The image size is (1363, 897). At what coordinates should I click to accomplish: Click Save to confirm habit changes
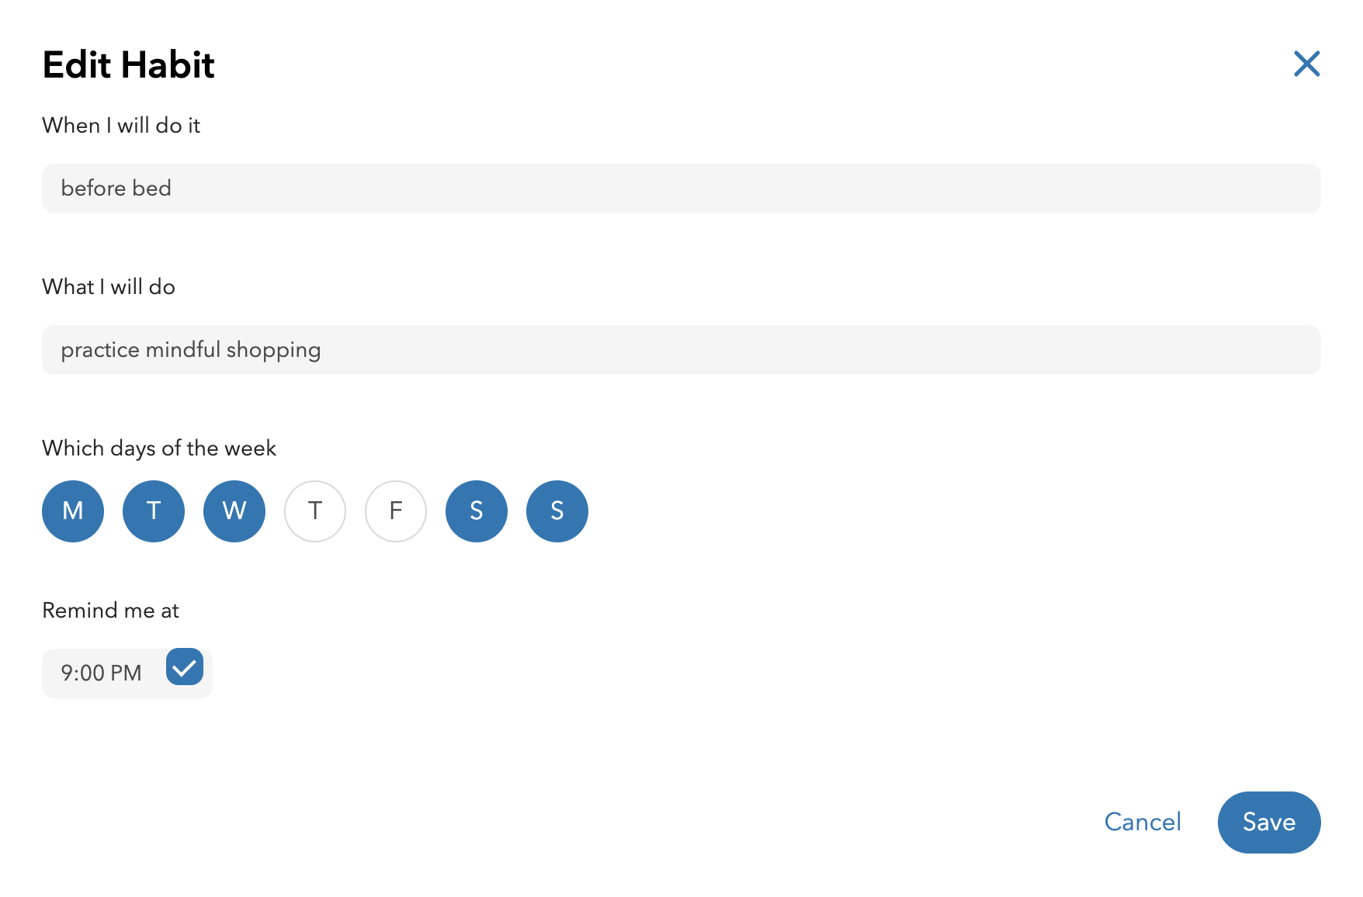pos(1268,823)
